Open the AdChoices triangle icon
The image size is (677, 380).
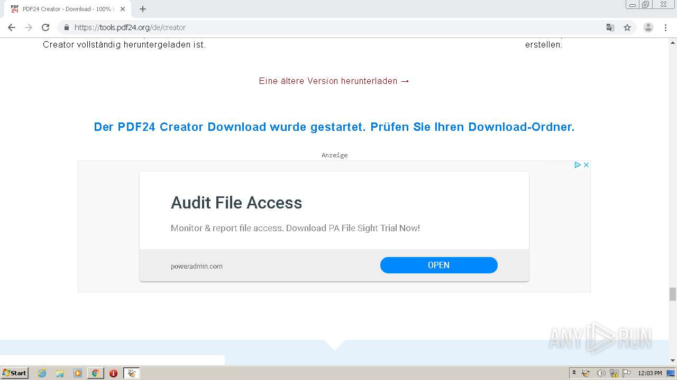pos(578,165)
